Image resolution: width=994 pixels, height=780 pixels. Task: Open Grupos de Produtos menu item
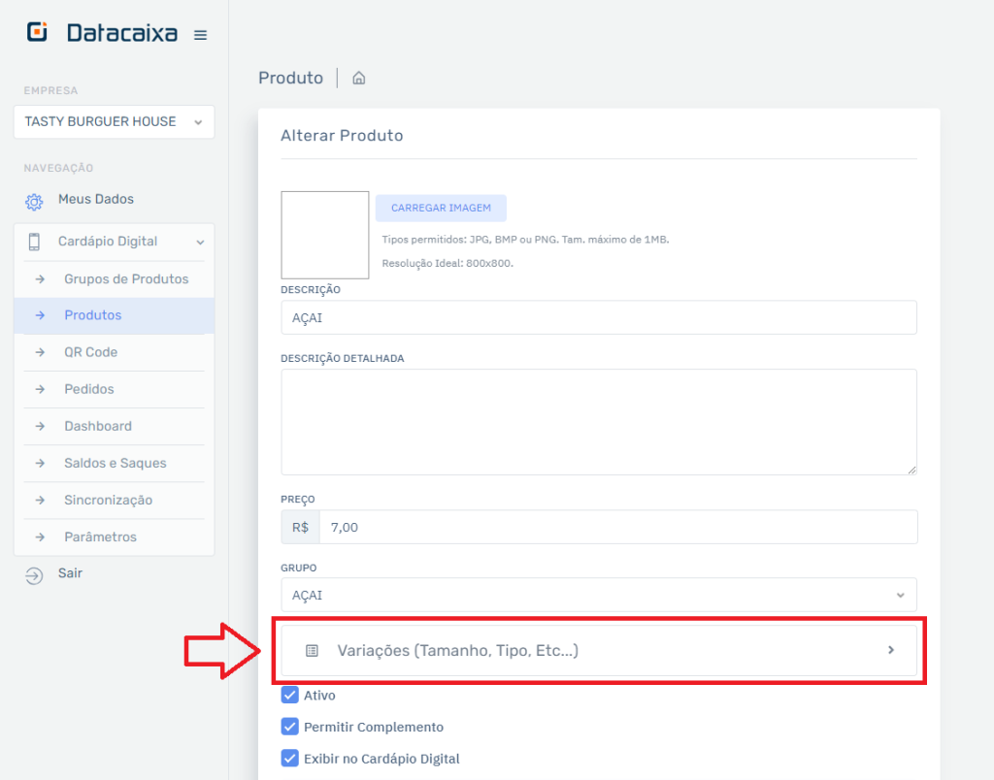point(126,279)
